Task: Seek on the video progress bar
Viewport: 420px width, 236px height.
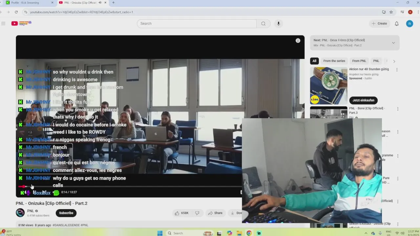Action: point(130,187)
